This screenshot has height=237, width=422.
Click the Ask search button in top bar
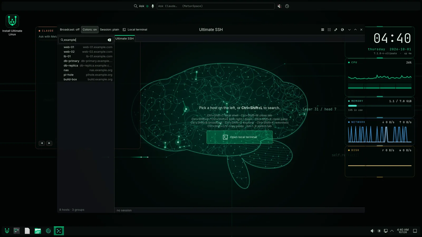pos(139,6)
